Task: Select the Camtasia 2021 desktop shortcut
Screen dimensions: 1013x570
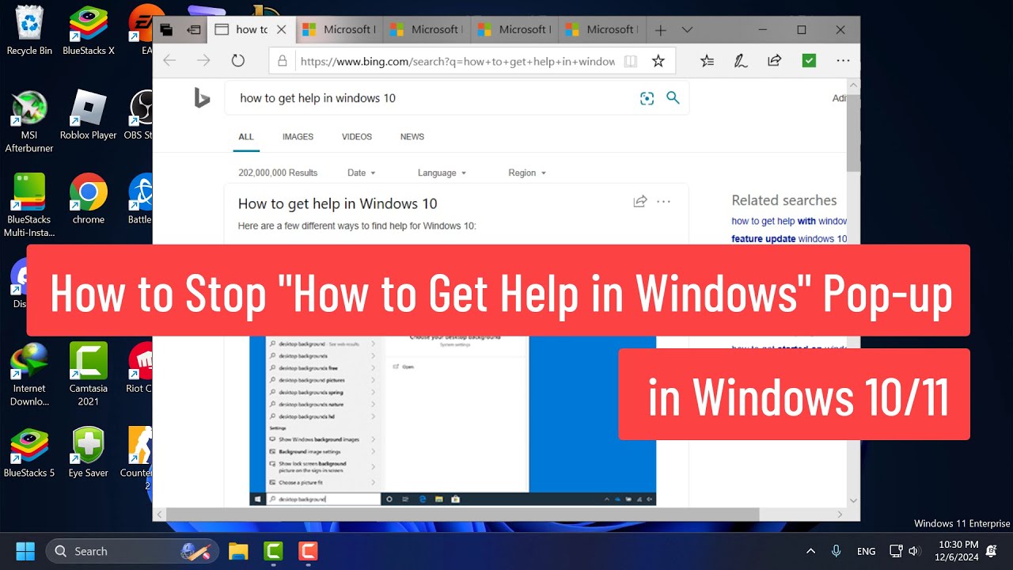Action: [x=89, y=375]
